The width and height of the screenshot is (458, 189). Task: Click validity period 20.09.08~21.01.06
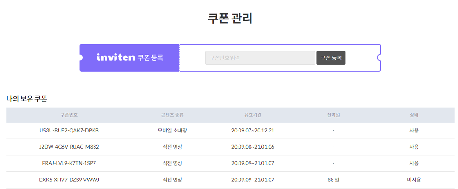(253, 147)
